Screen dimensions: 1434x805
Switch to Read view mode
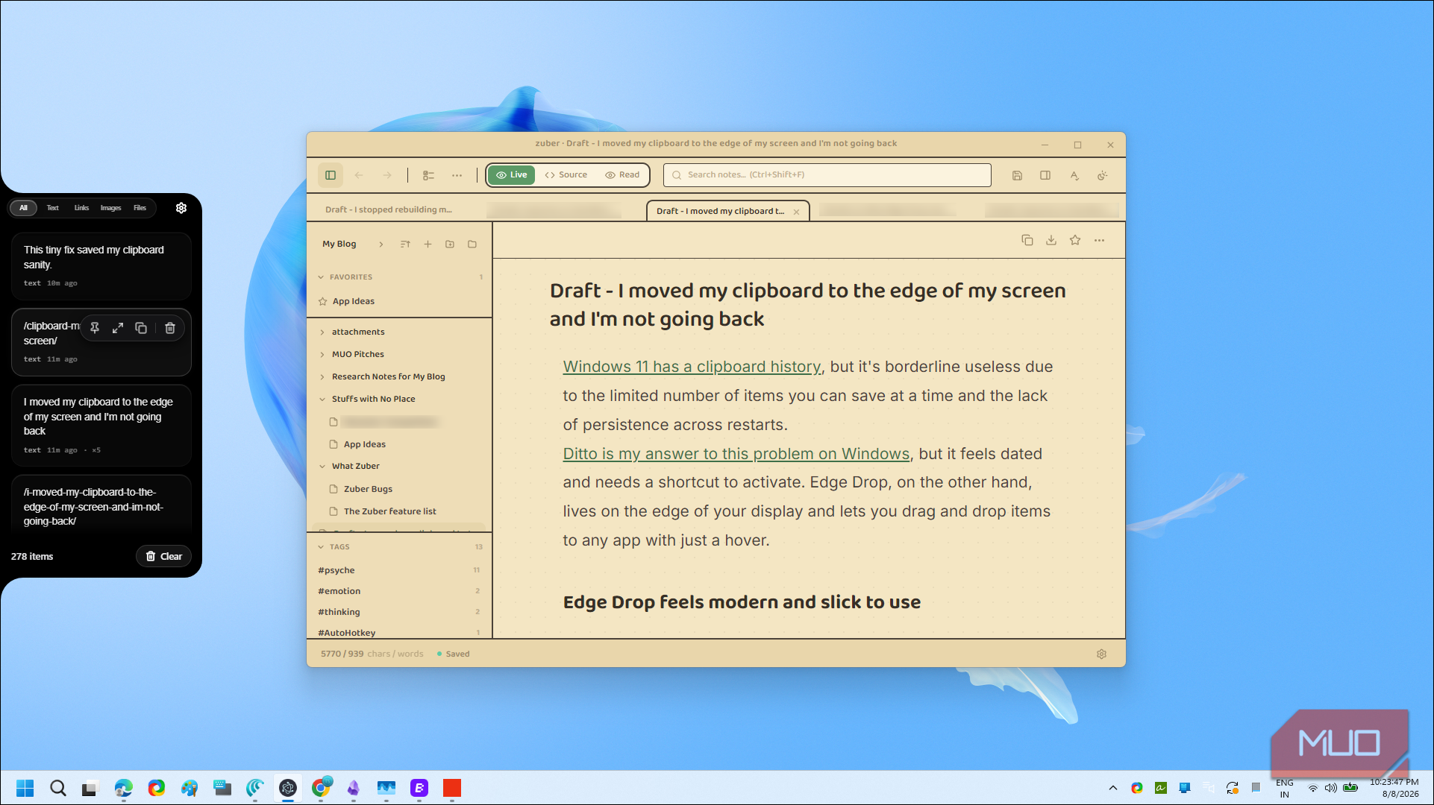[x=622, y=175]
